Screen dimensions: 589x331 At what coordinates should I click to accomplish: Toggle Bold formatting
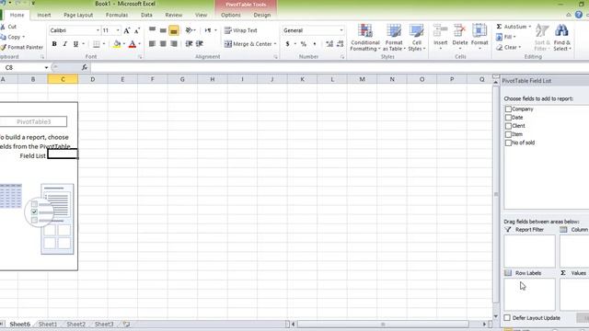click(54, 44)
